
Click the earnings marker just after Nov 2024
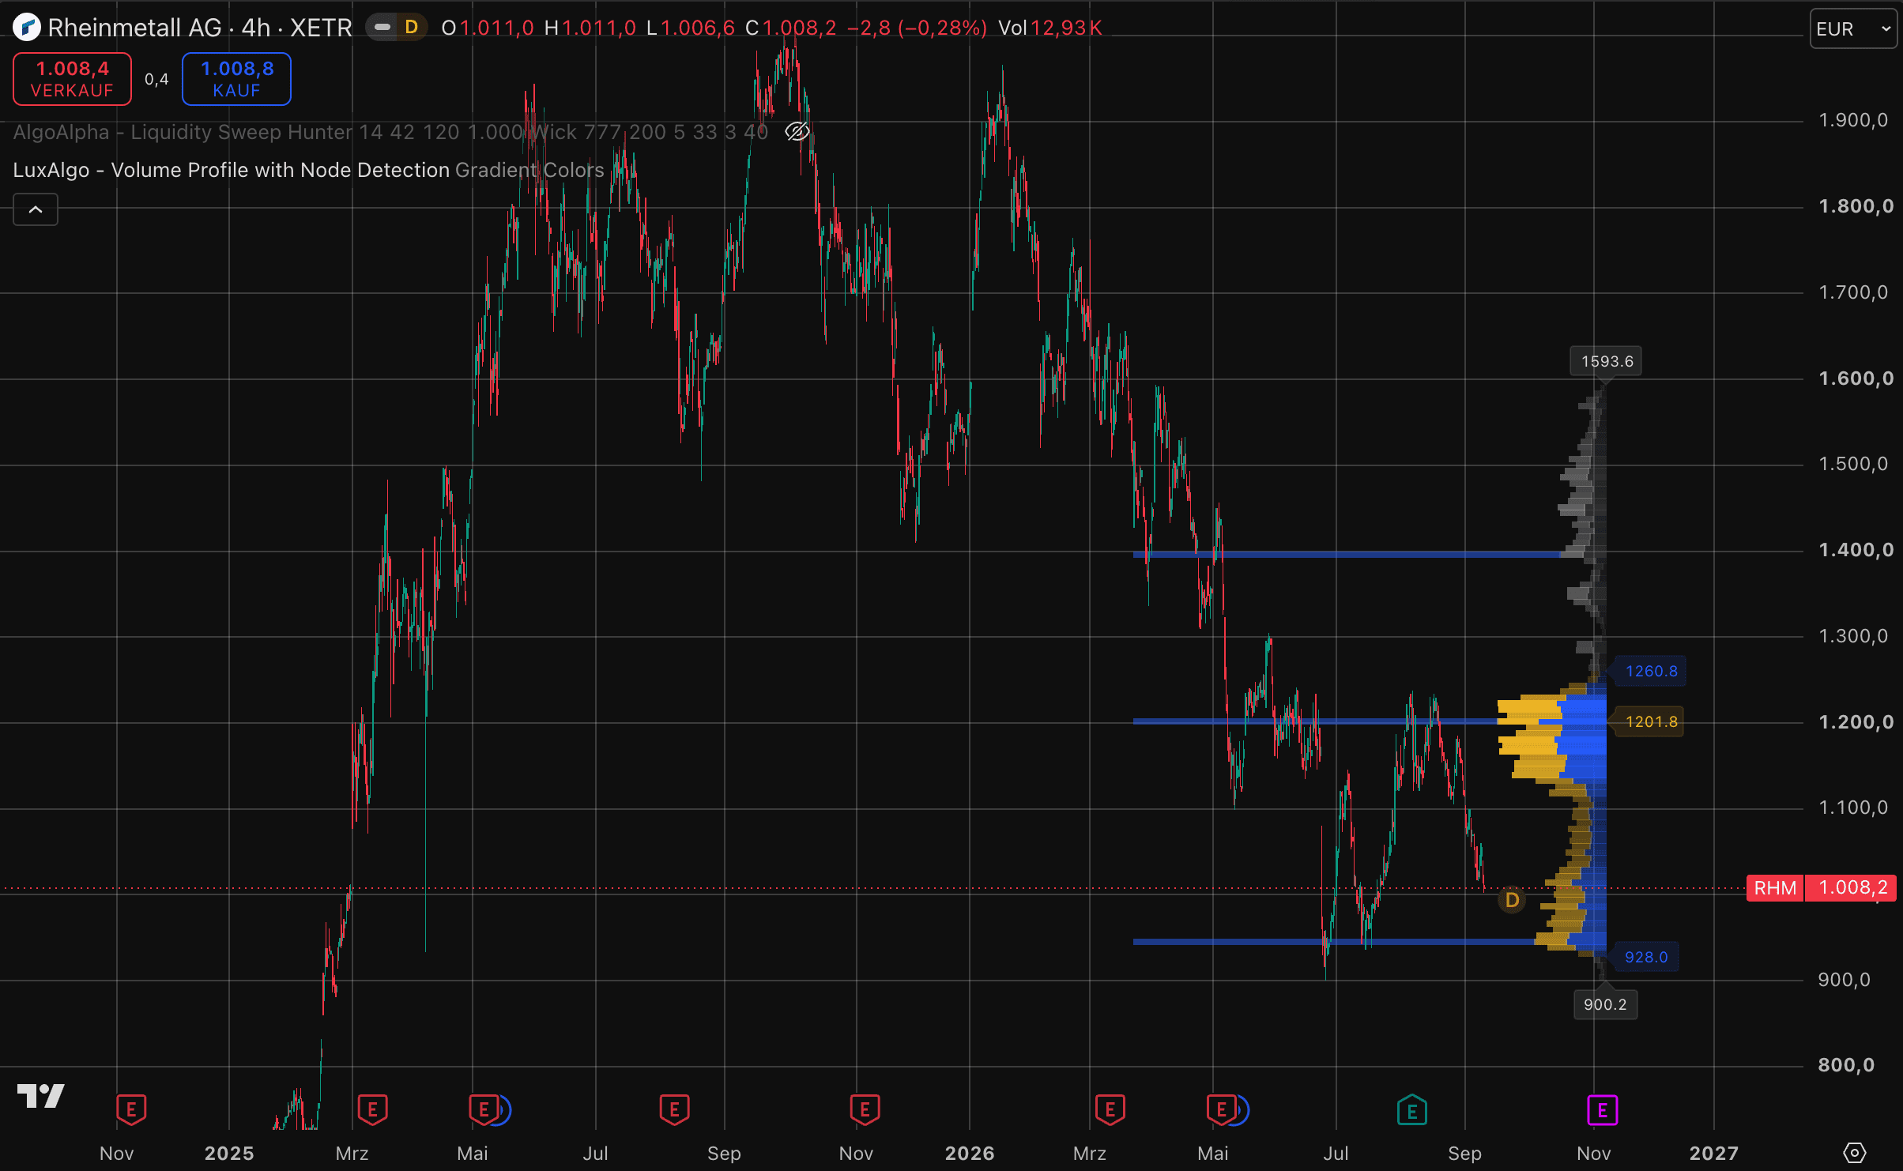[131, 1110]
